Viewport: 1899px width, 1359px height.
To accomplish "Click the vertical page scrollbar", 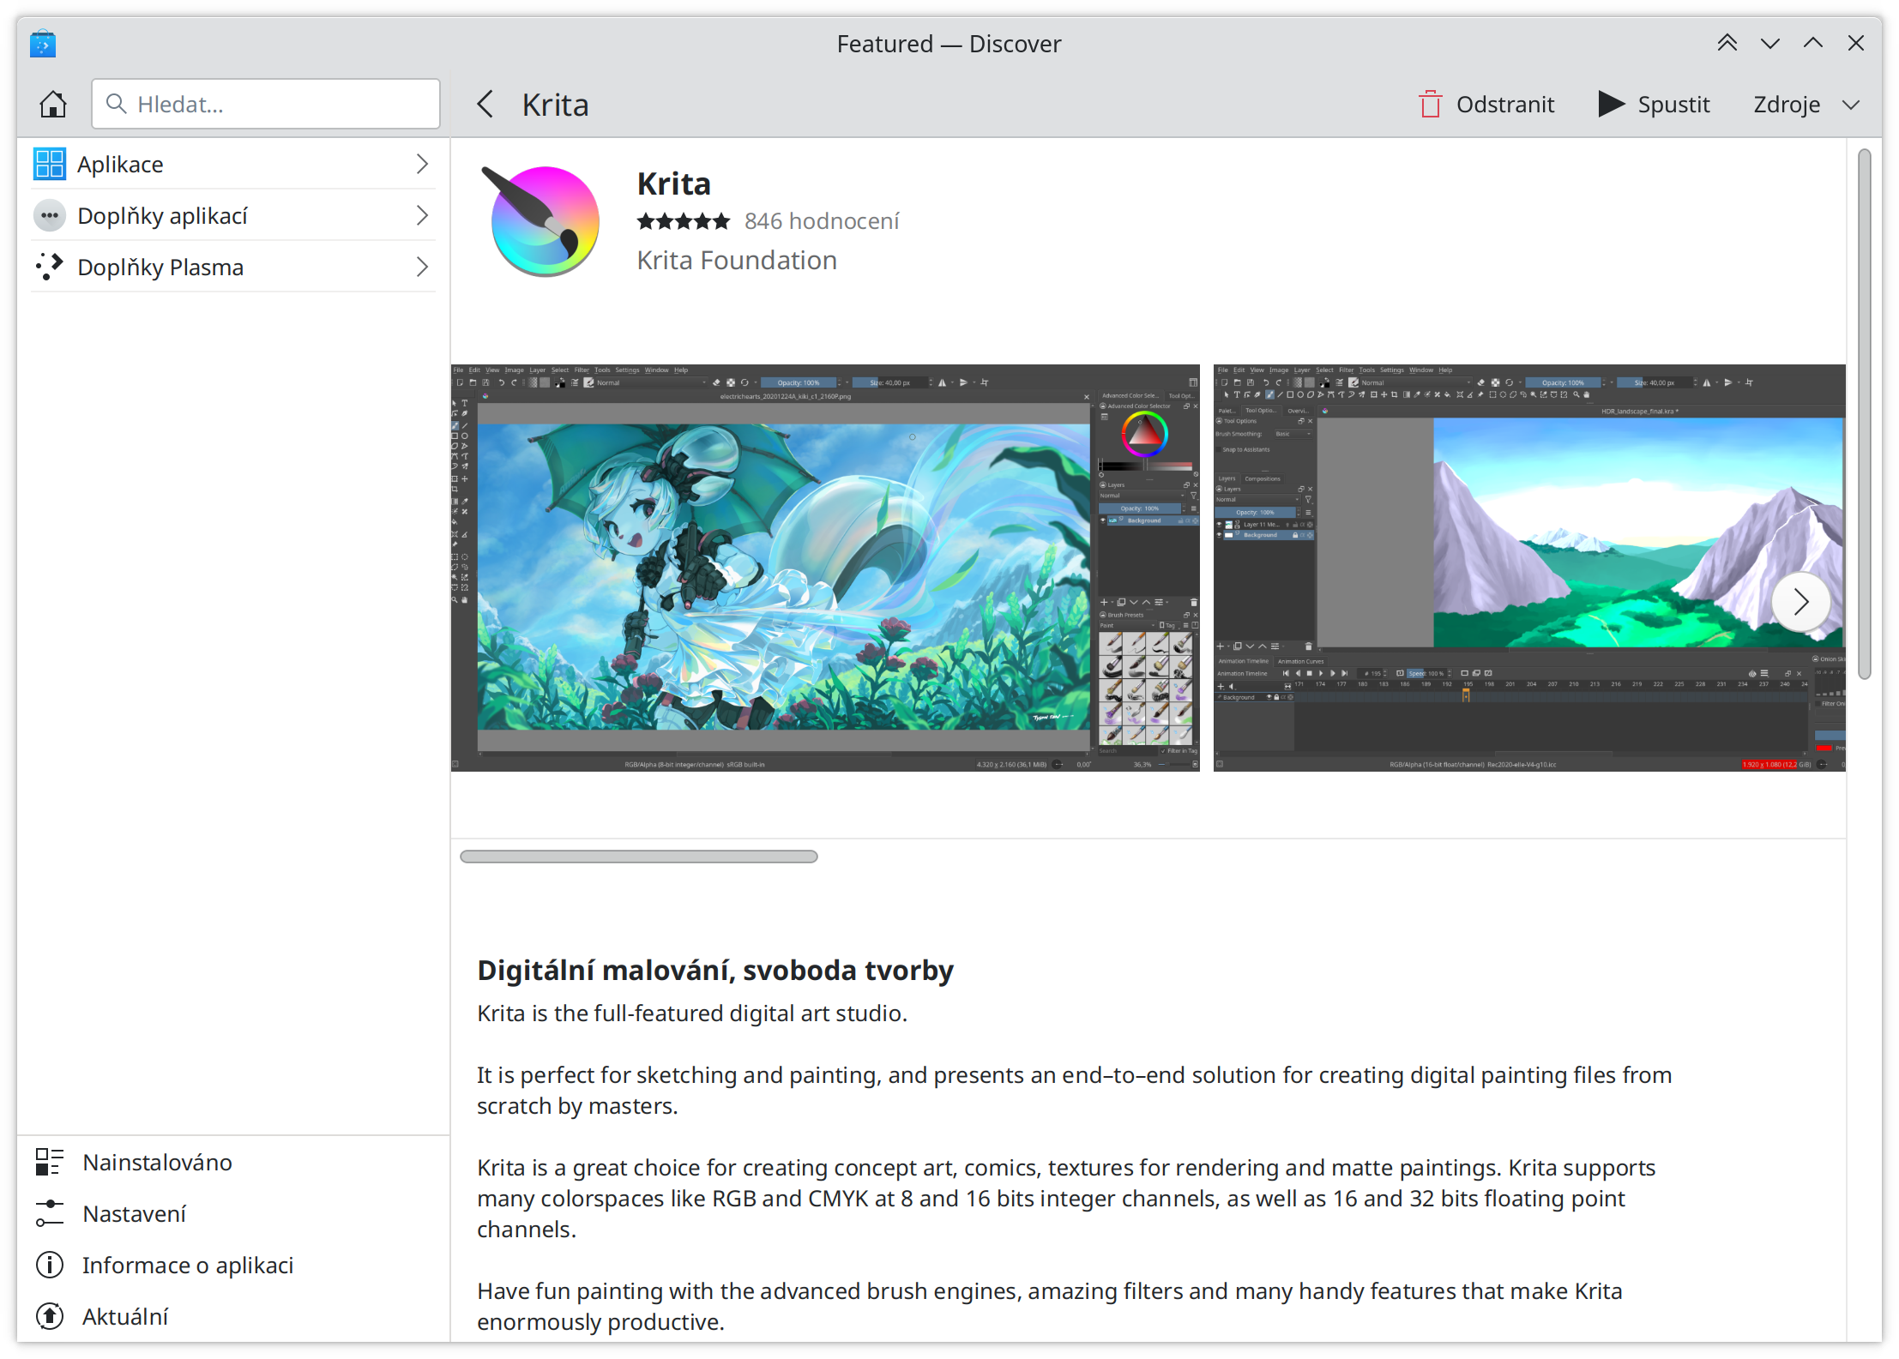I will [1865, 414].
